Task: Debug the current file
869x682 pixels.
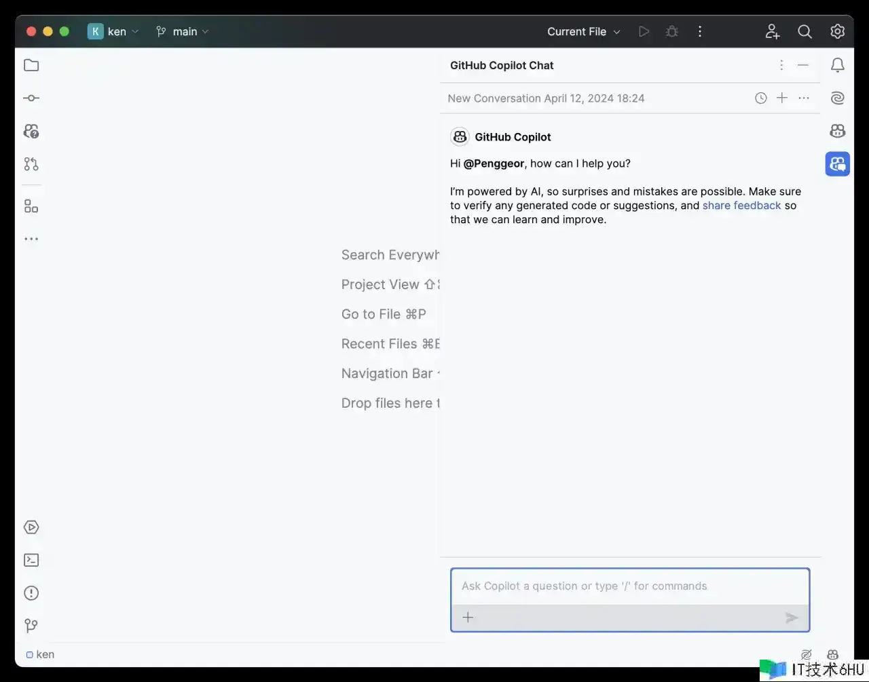Action: point(672,31)
